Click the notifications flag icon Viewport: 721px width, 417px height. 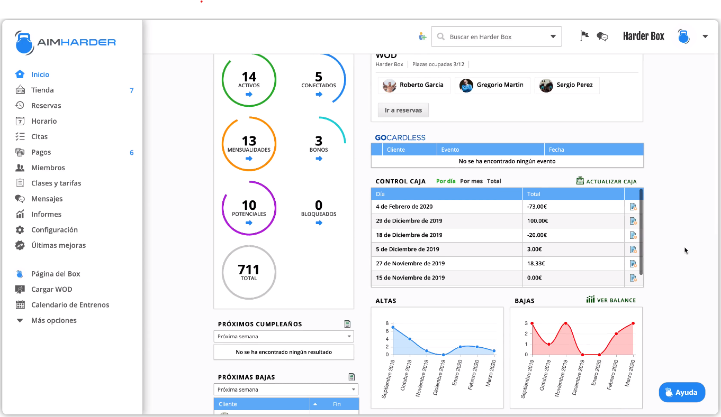tap(584, 35)
